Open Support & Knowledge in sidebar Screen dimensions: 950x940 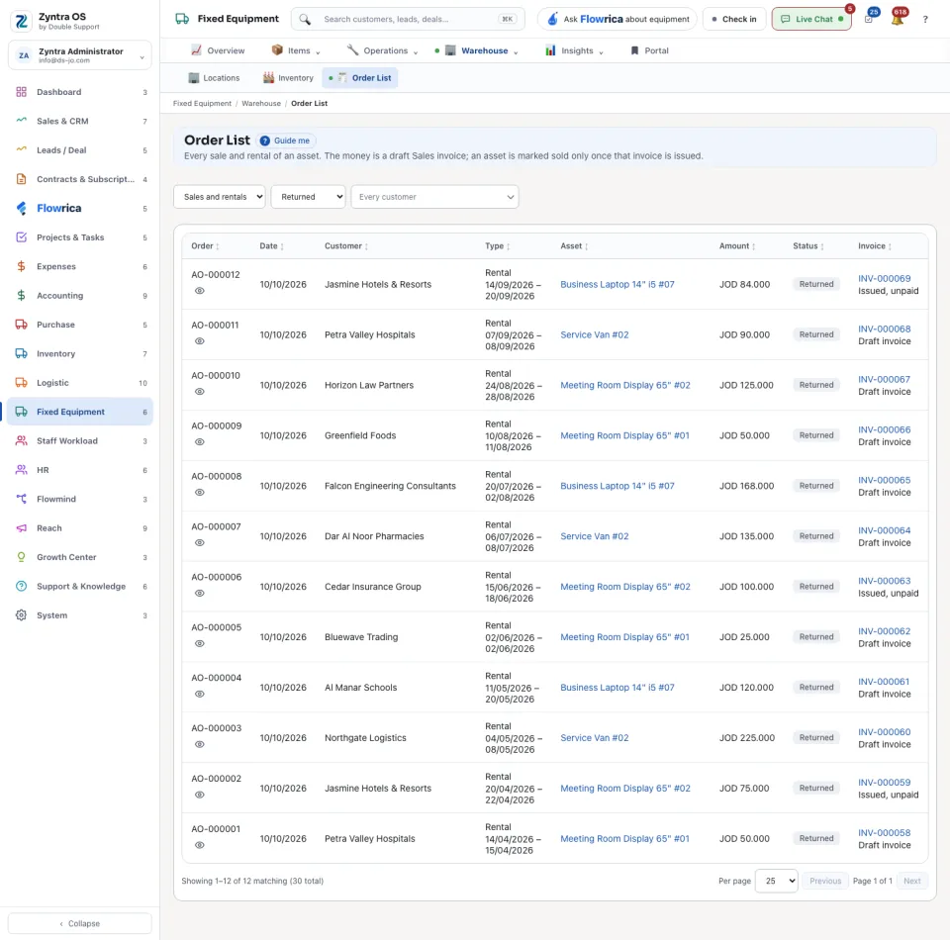(x=80, y=587)
